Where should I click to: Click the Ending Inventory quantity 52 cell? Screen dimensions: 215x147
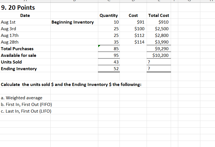109,69
